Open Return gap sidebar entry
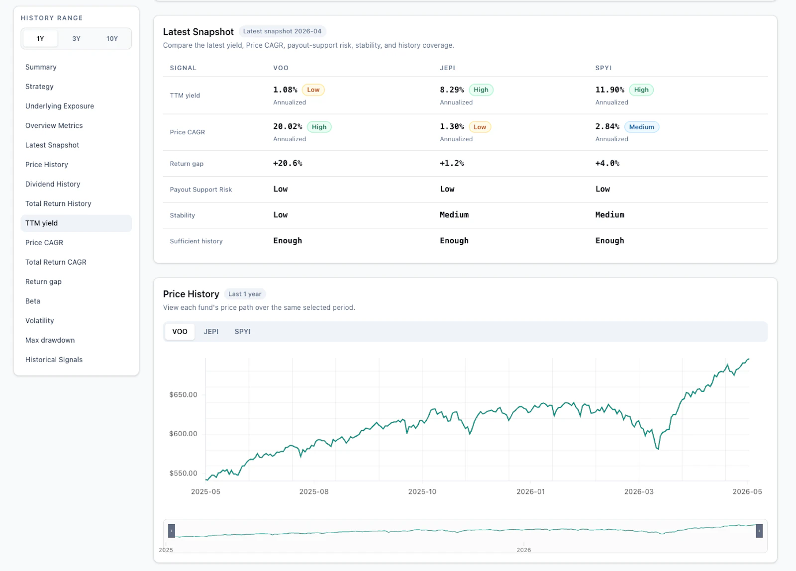The image size is (796, 571). pyautogui.click(x=76, y=282)
